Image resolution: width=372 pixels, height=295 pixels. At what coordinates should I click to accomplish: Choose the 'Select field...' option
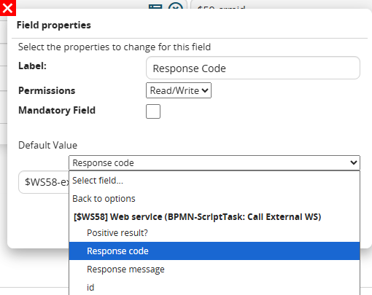click(214, 181)
